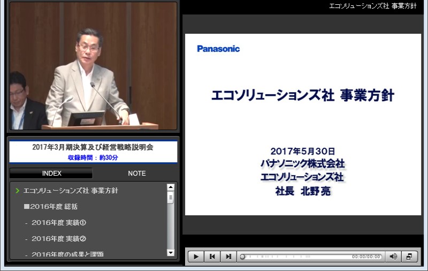
Task: Click the speaker video panel
Action: tap(93, 65)
